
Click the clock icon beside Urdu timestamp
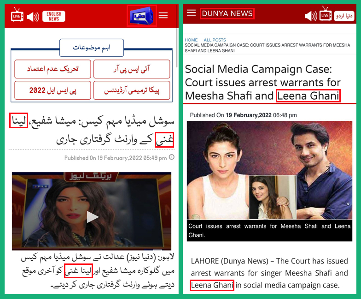pos(171,157)
